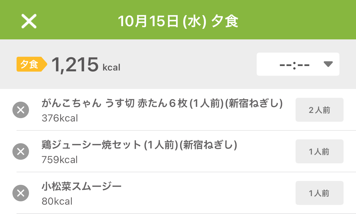This screenshot has height=214, width=356.
Task: Remove がんこちゃん うす切 赤たん item
Action: (x=21, y=110)
